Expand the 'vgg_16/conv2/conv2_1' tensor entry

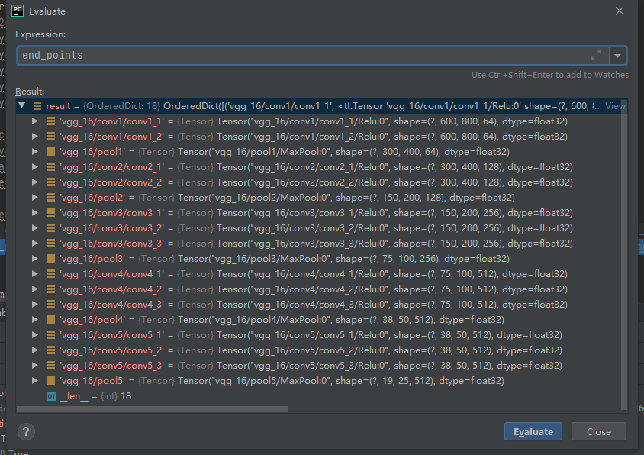pos(35,167)
